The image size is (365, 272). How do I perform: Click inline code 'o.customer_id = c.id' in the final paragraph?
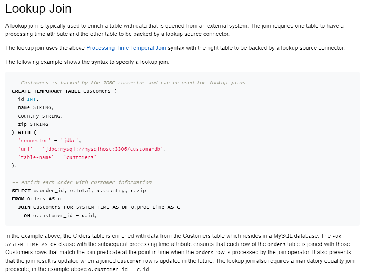click(x=119, y=269)
